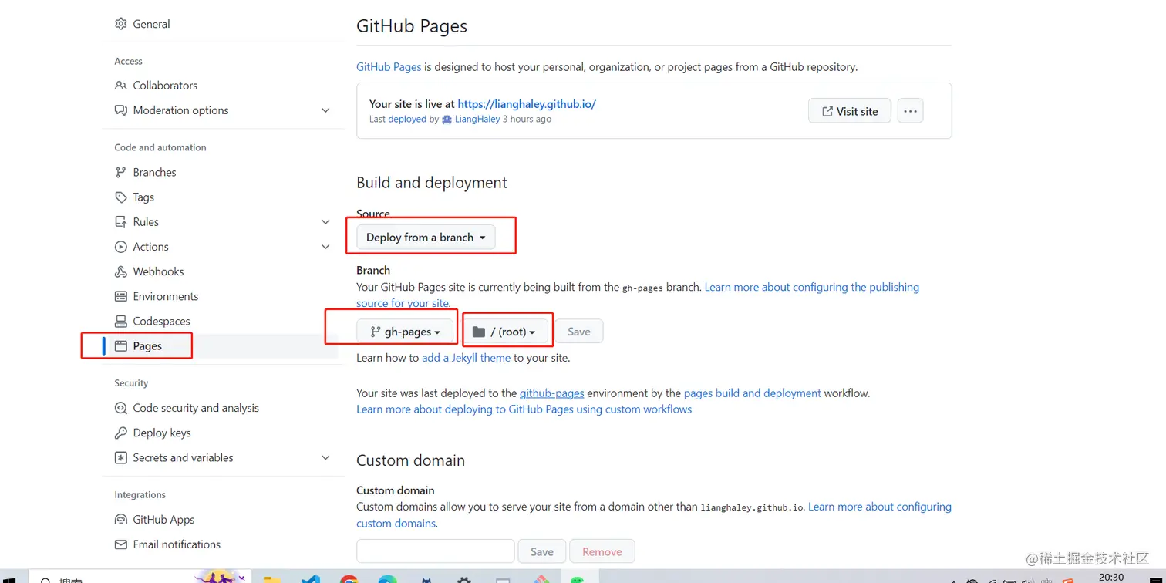Open the Visual Studio Code taskbar icon
The image size is (1166, 583).
(x=311, y=578)
